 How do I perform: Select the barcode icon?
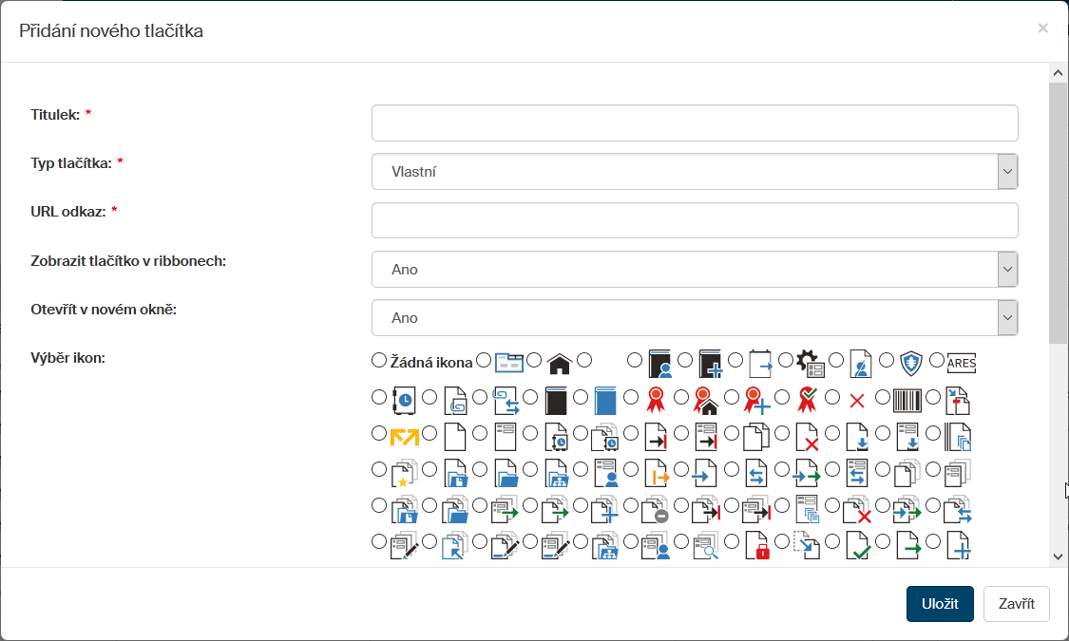pyautogui.click(x=907, y=400)
